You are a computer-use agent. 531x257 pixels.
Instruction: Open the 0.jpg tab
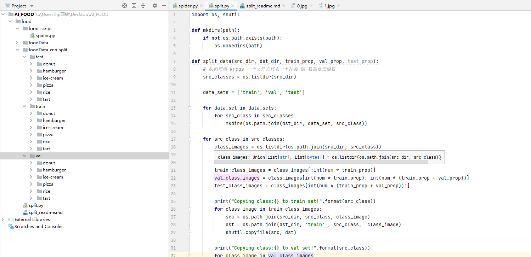[x=302, y=6]
